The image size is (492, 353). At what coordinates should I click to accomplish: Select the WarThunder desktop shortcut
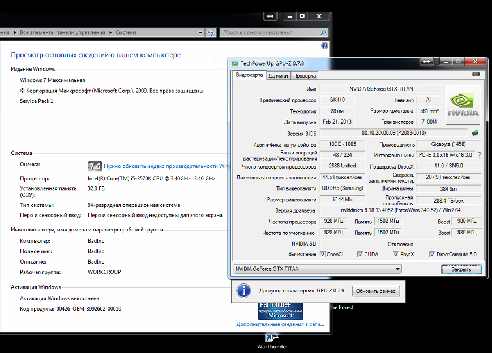point(272,342)
